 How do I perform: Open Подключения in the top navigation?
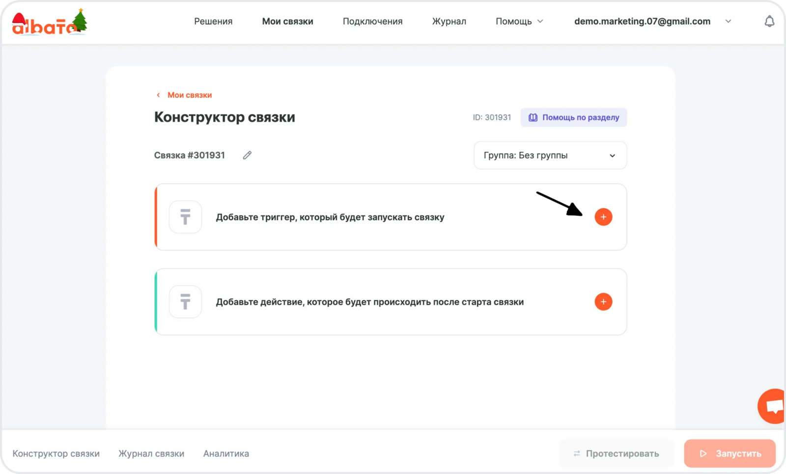pyautogui.click(x=372, y=22)
